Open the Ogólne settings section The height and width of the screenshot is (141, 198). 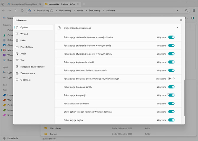pyautogui.click(x=33, y=27)
